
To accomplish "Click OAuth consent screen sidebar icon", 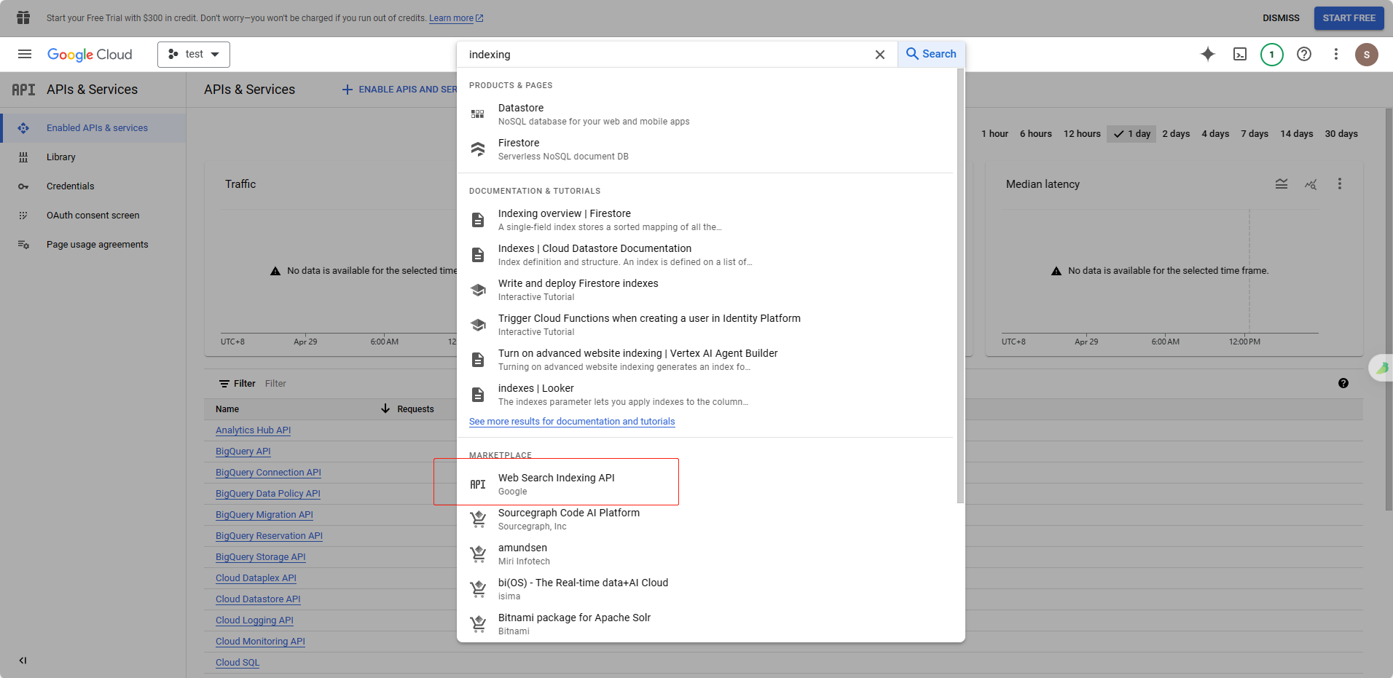I will click(x=23, y=216).
